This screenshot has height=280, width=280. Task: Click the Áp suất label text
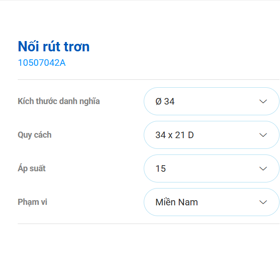(32, 168)
